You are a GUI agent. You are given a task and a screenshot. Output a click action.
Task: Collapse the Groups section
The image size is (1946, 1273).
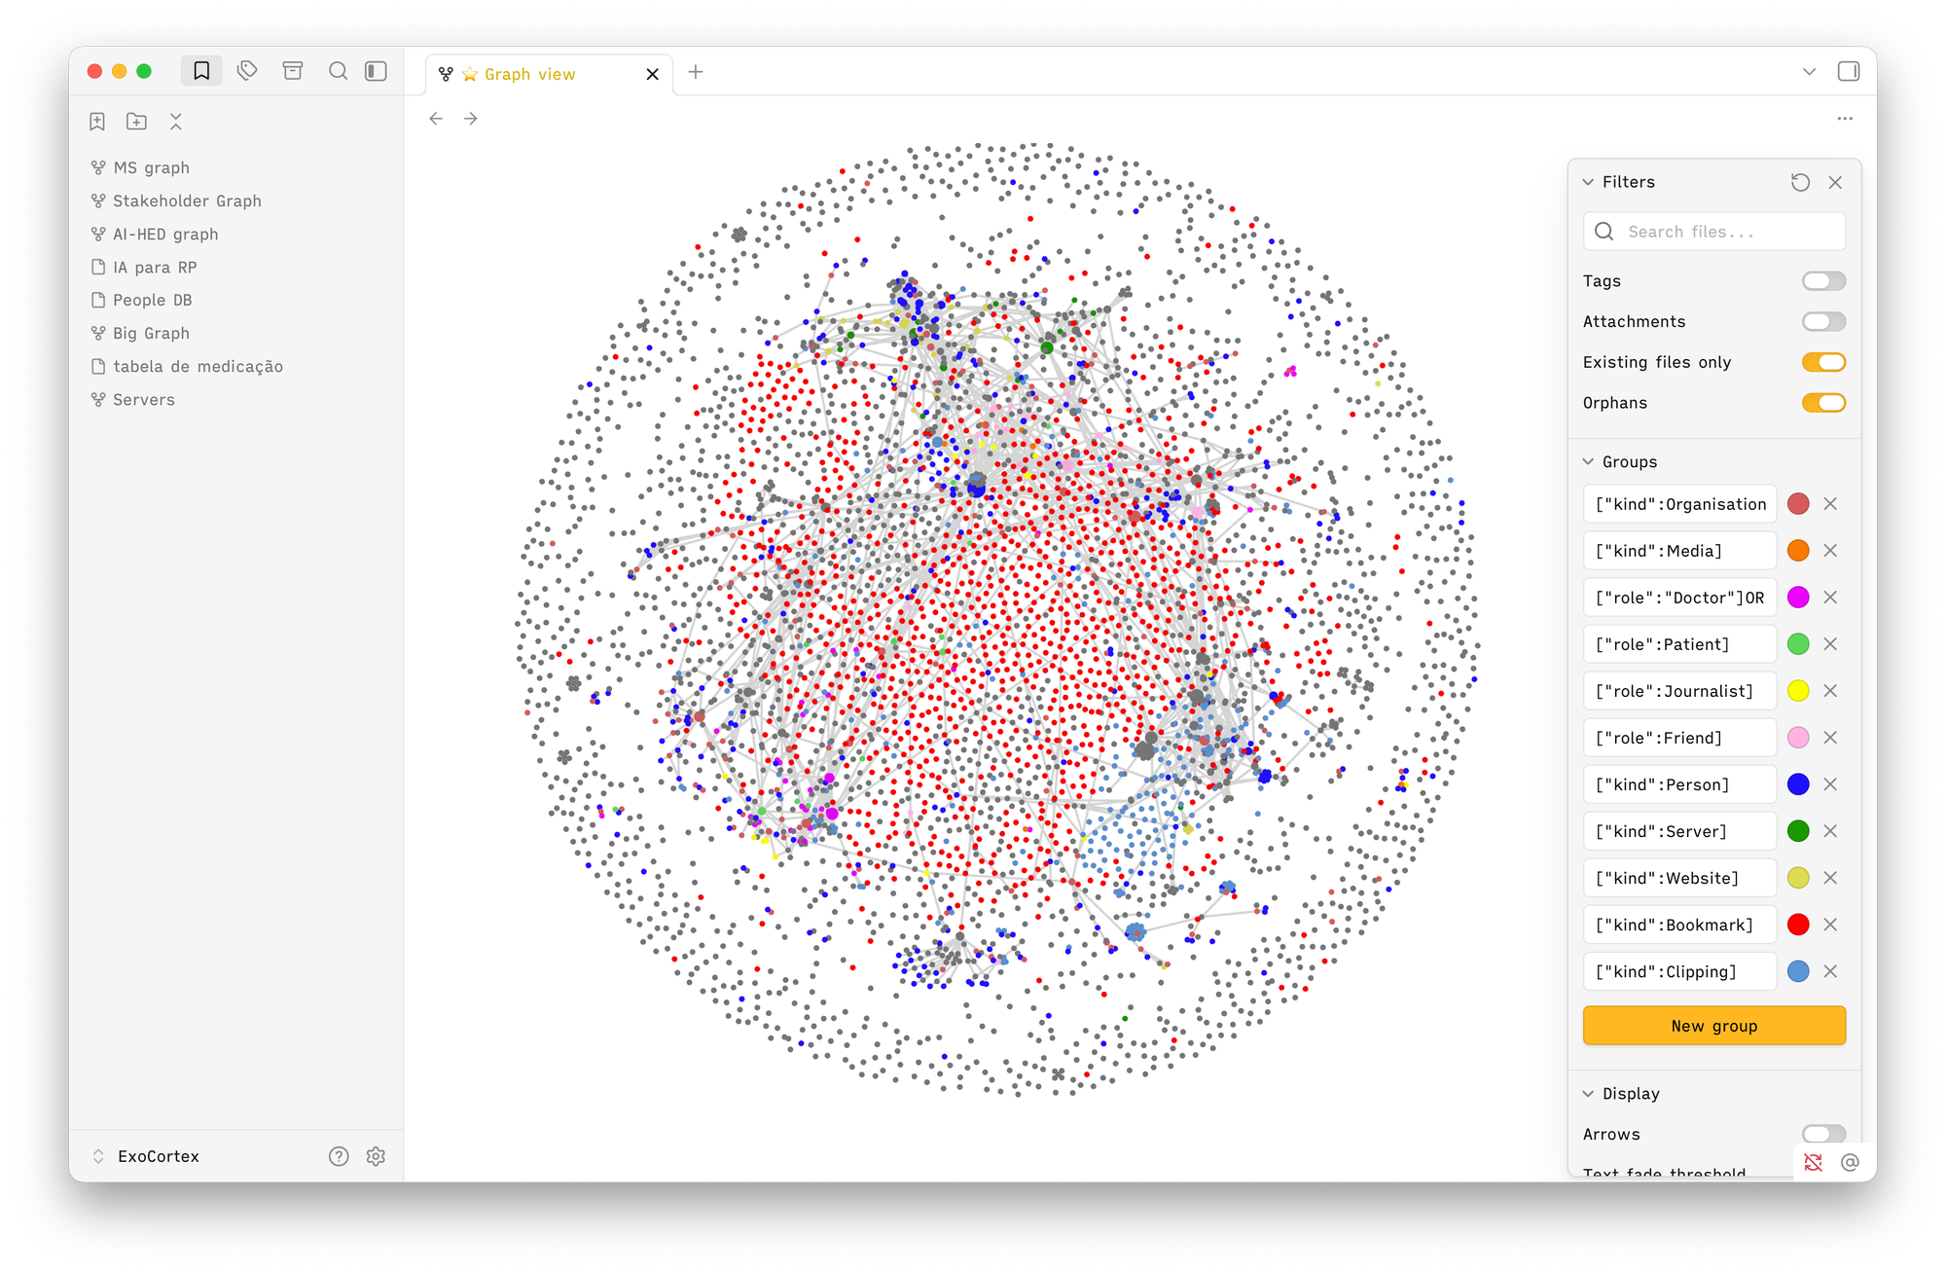1589,462
